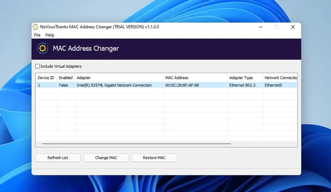This screenshot has width=331, height=192.
Task: Open the Help menu
Action: pos(50,35)
